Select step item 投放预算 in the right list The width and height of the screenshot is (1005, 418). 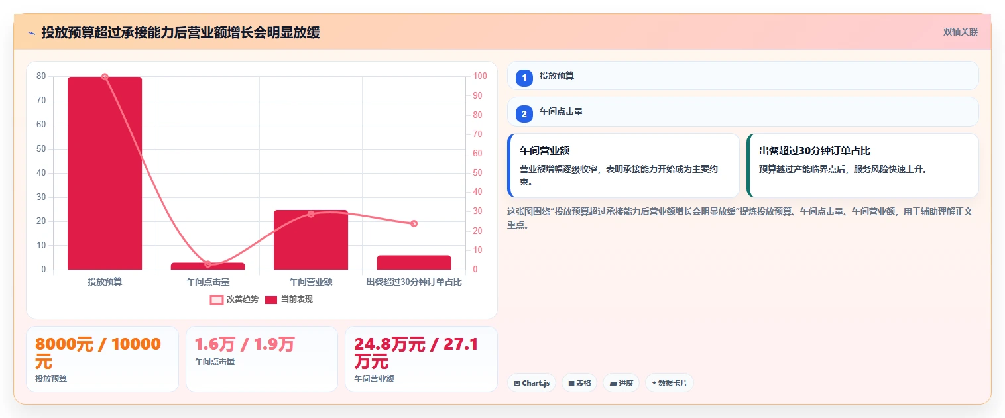tap(742, 76)
